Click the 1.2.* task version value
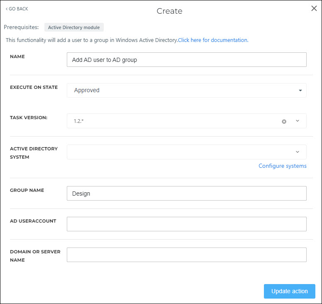 [x=79, y=121]
